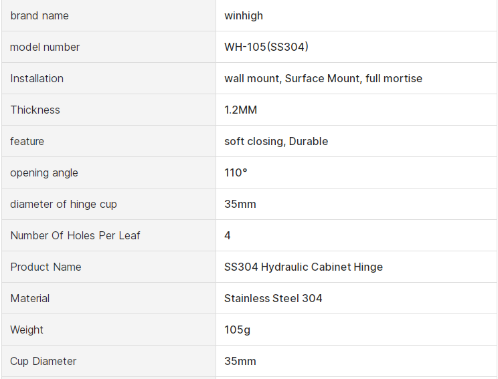498x379 pixels.
Task: Select the '4' holes per leaf value
Action: click(x=228, y=235)
